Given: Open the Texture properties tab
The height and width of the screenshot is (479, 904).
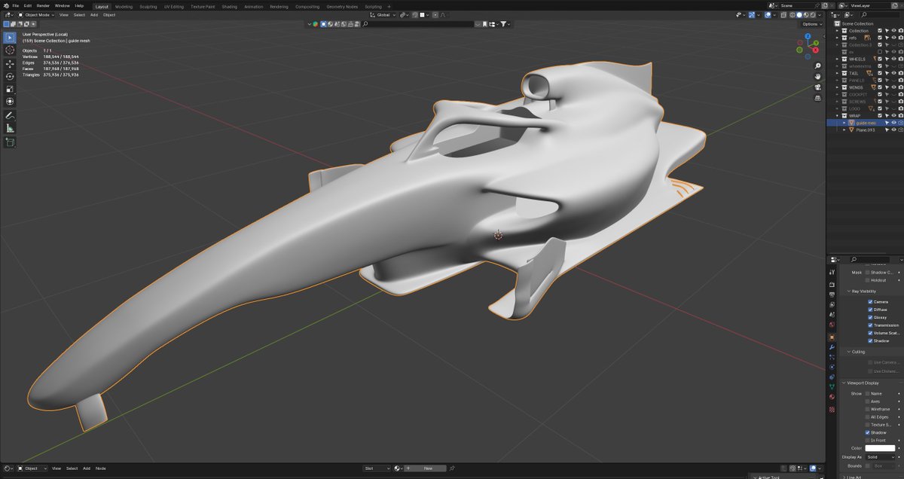Looking at the screenshot, I should pyautogui.click(x=832, y=410).
